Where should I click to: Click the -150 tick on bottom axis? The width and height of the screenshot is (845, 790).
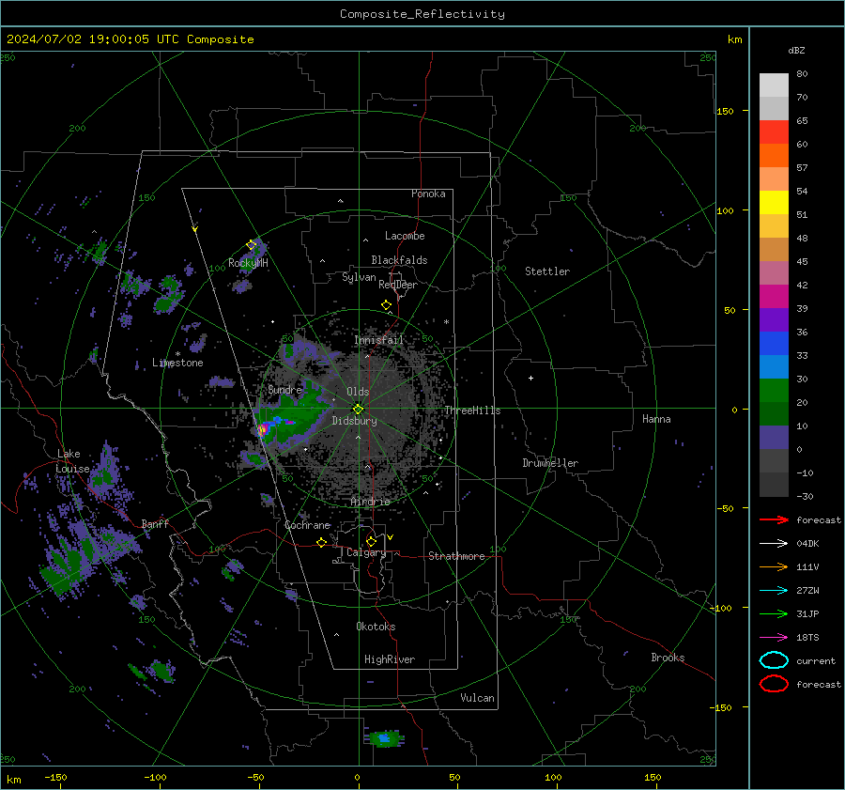click(55, 777)
